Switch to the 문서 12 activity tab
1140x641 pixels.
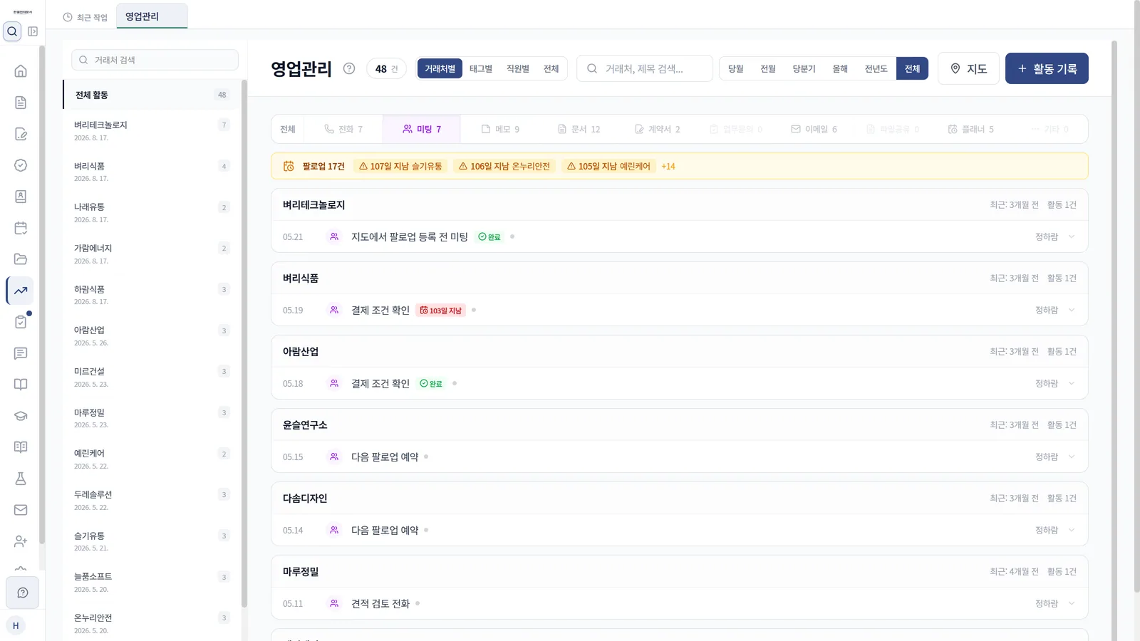[x=579, y=129]
